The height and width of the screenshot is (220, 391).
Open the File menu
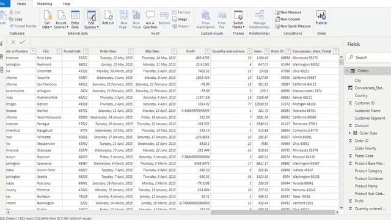pos(3,4)
